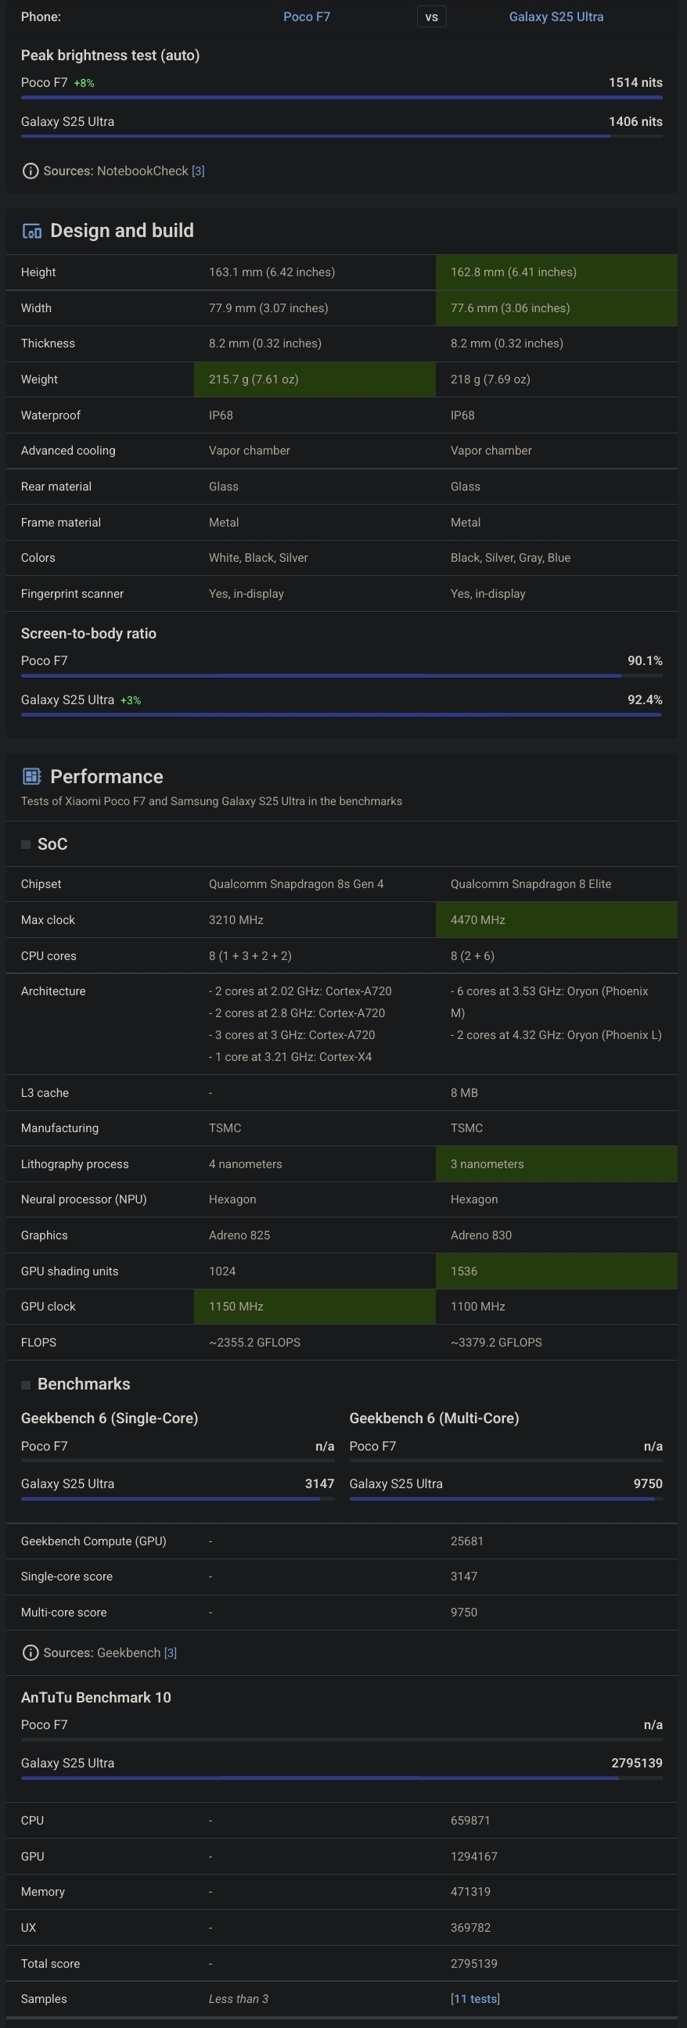Image resolution: width=687 pixels, height=2028 pixels.
Task: Click the Advanced cooling row label
Action: [67, 451]
